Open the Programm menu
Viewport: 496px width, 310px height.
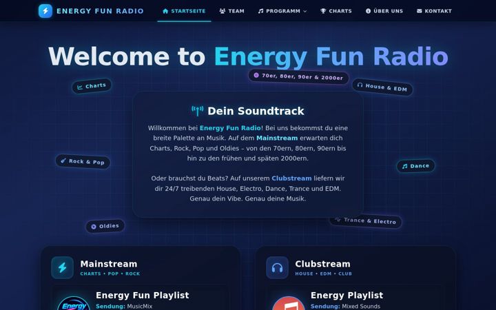coord(282,11)
